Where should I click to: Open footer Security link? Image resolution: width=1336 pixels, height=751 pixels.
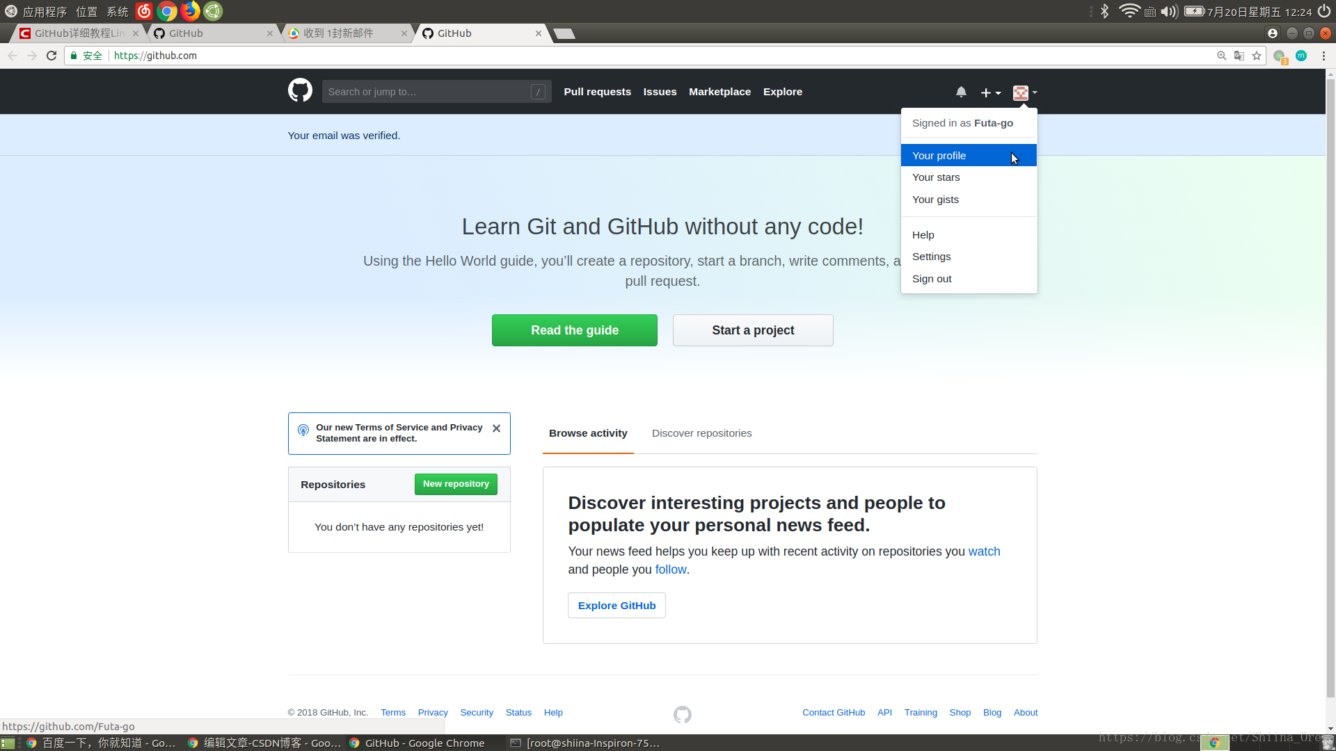tap(477, 713)
